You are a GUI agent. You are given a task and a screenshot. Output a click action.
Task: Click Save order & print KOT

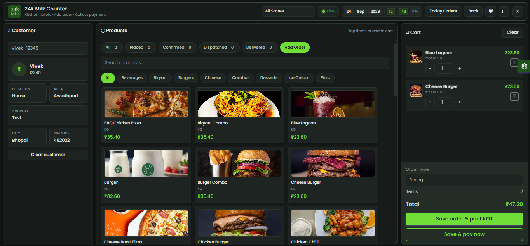tap(464, 219)
